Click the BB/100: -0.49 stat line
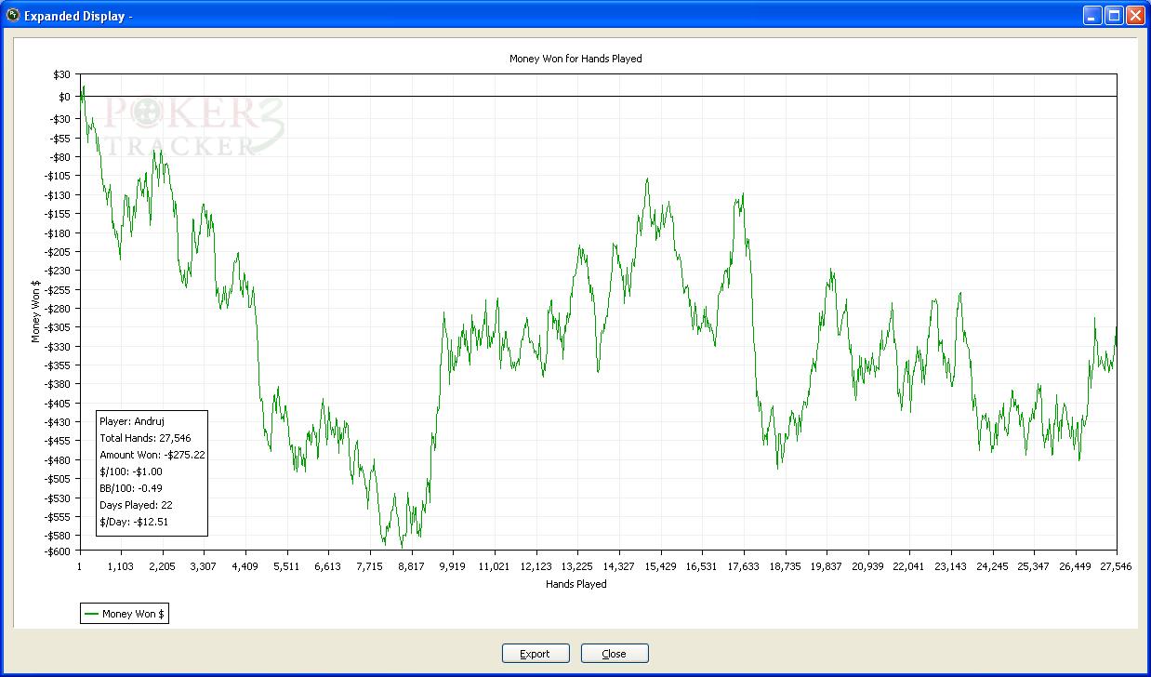The image size is (1151, 677). [x=131, y=488]
